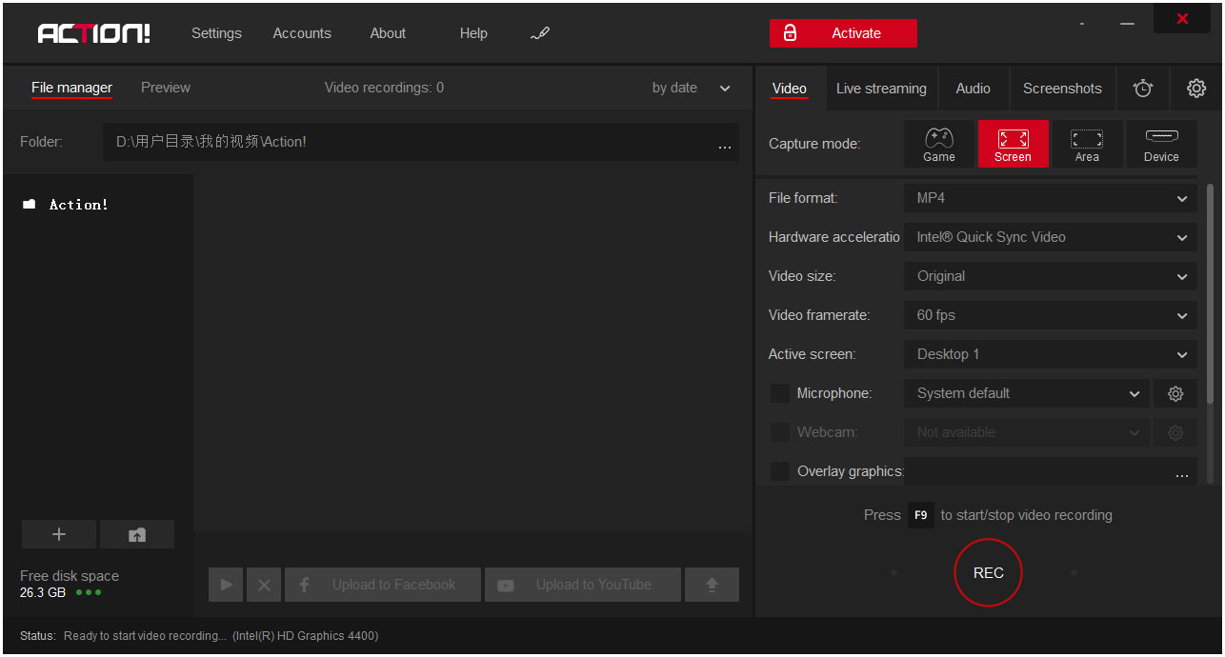
Task: Open the Accounts menu
Action: click(302, 33)
